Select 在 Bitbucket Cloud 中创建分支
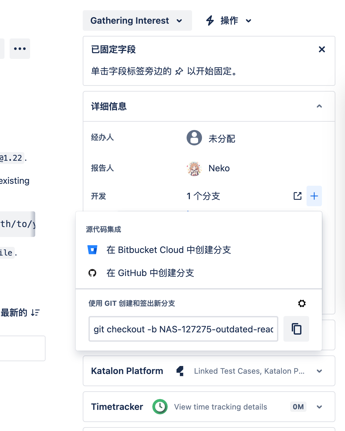This screenshot has width=345, height=431. click(169, 250)
